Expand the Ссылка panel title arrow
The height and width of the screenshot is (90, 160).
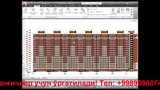(x=88, y=17)
